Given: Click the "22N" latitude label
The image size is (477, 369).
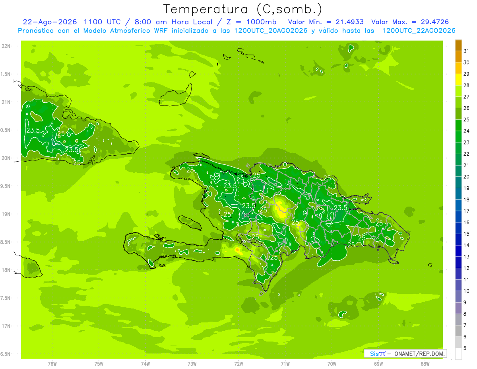Looking at the screenshot, I should tap(6, 46).
